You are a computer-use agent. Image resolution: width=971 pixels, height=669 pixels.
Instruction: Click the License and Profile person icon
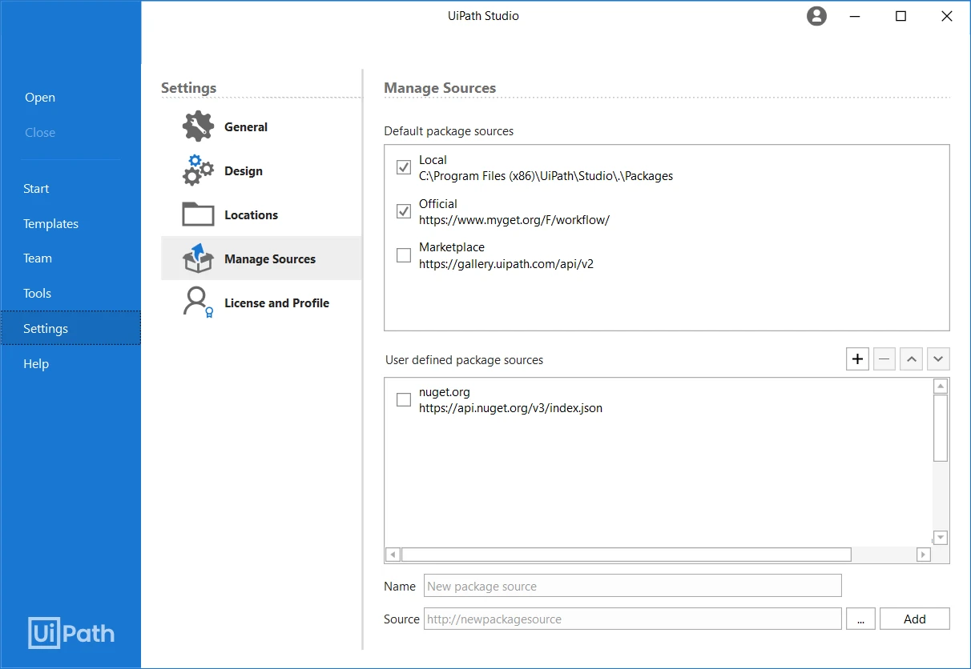198,302
